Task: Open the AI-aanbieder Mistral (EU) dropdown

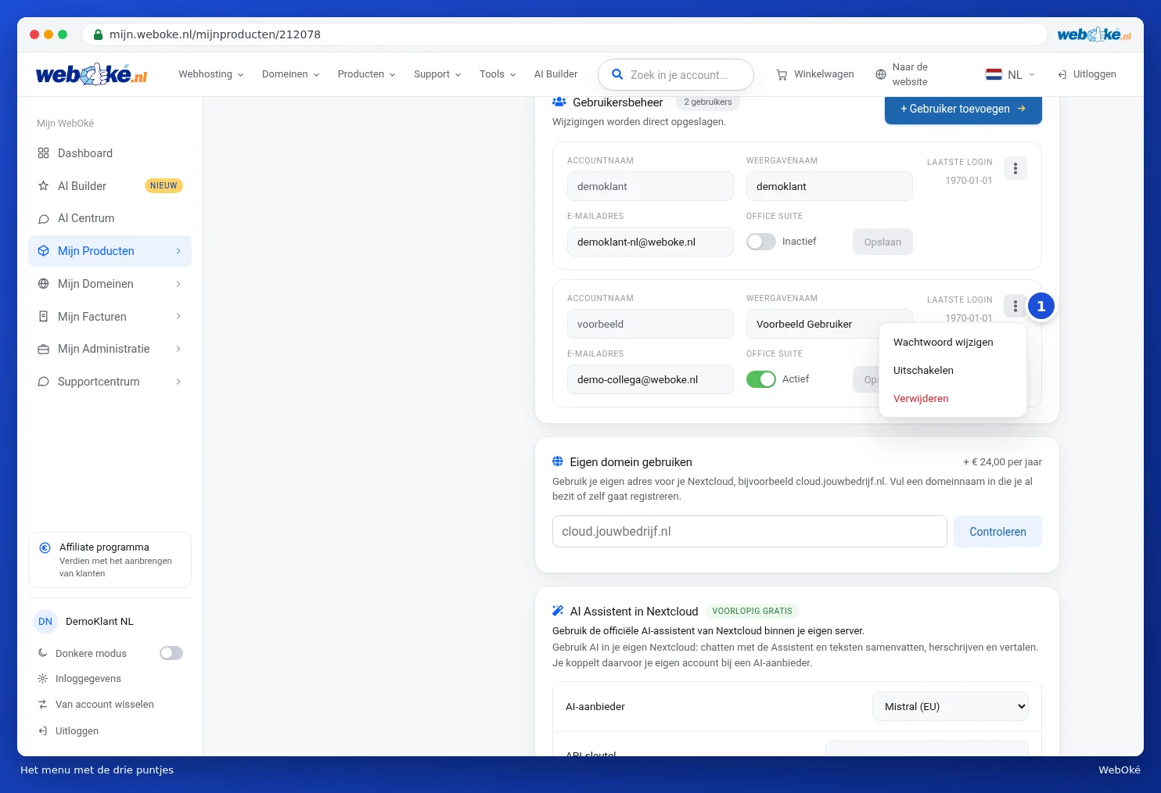Action: [x=951, y=706]
